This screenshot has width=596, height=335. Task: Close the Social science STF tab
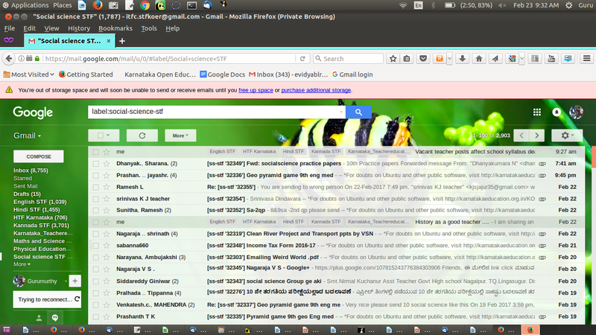point(108,41)
